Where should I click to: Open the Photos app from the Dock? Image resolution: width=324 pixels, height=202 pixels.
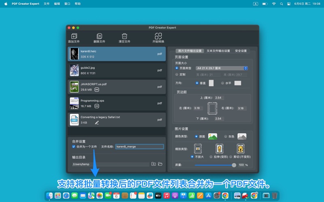coord(100,196)
